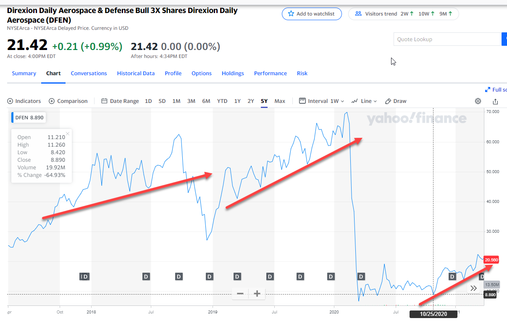Click the Quote Lookup search field

pos(447,39)
